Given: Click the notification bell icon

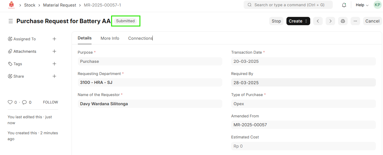Looking at the screenshot, I should coord(344,5).
